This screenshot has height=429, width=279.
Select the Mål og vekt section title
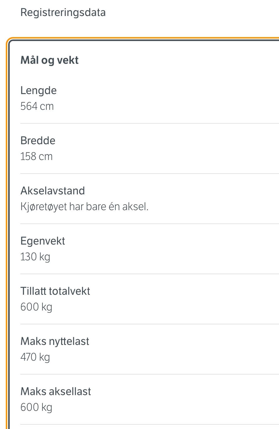[x=49, y=60]
